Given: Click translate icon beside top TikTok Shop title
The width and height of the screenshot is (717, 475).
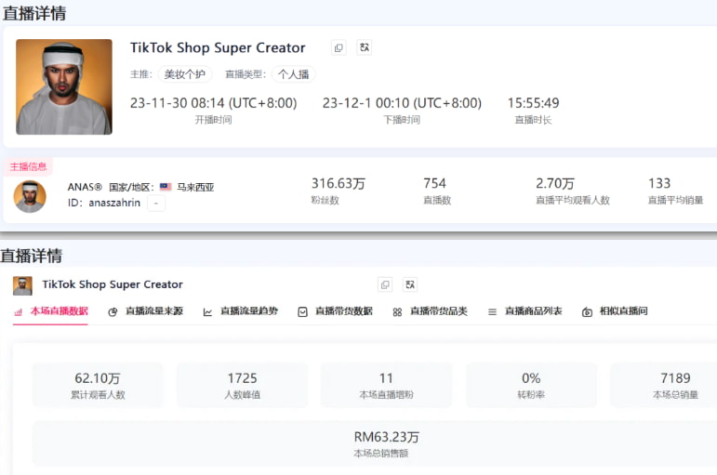Looking at the screenshot, I should pyautogui.click(x=364, y=47).
